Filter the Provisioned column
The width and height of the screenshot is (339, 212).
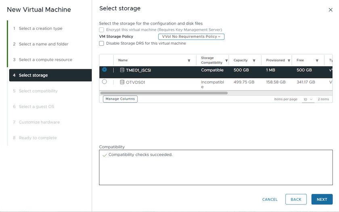coord(289,61)
